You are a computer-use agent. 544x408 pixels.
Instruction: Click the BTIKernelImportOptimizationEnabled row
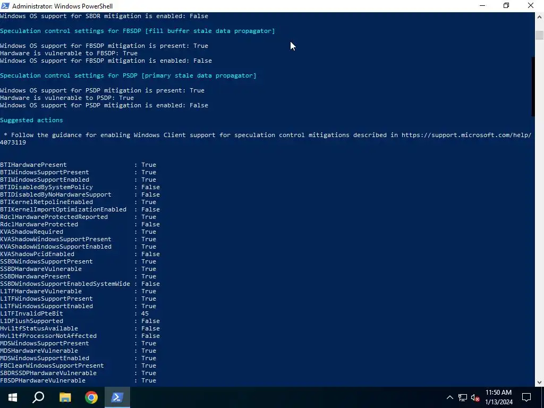(x=80, y=209)
